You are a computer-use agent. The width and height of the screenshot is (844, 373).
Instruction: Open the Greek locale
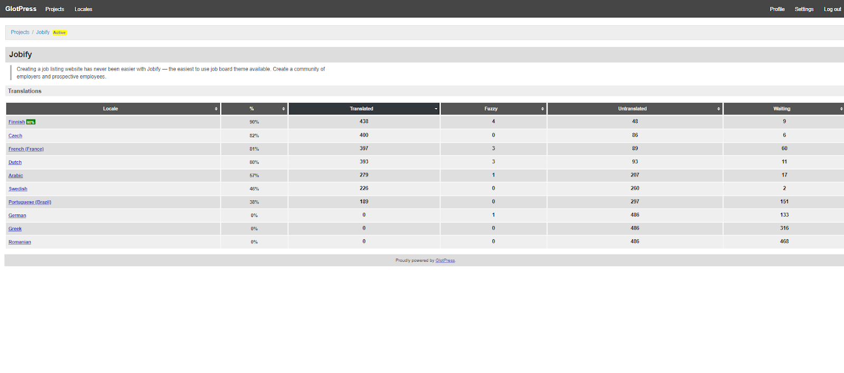tap(15, 229)
